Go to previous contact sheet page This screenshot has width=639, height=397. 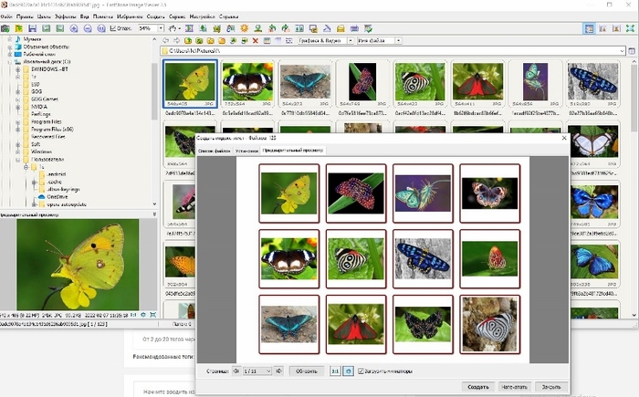tap(237, 371)
